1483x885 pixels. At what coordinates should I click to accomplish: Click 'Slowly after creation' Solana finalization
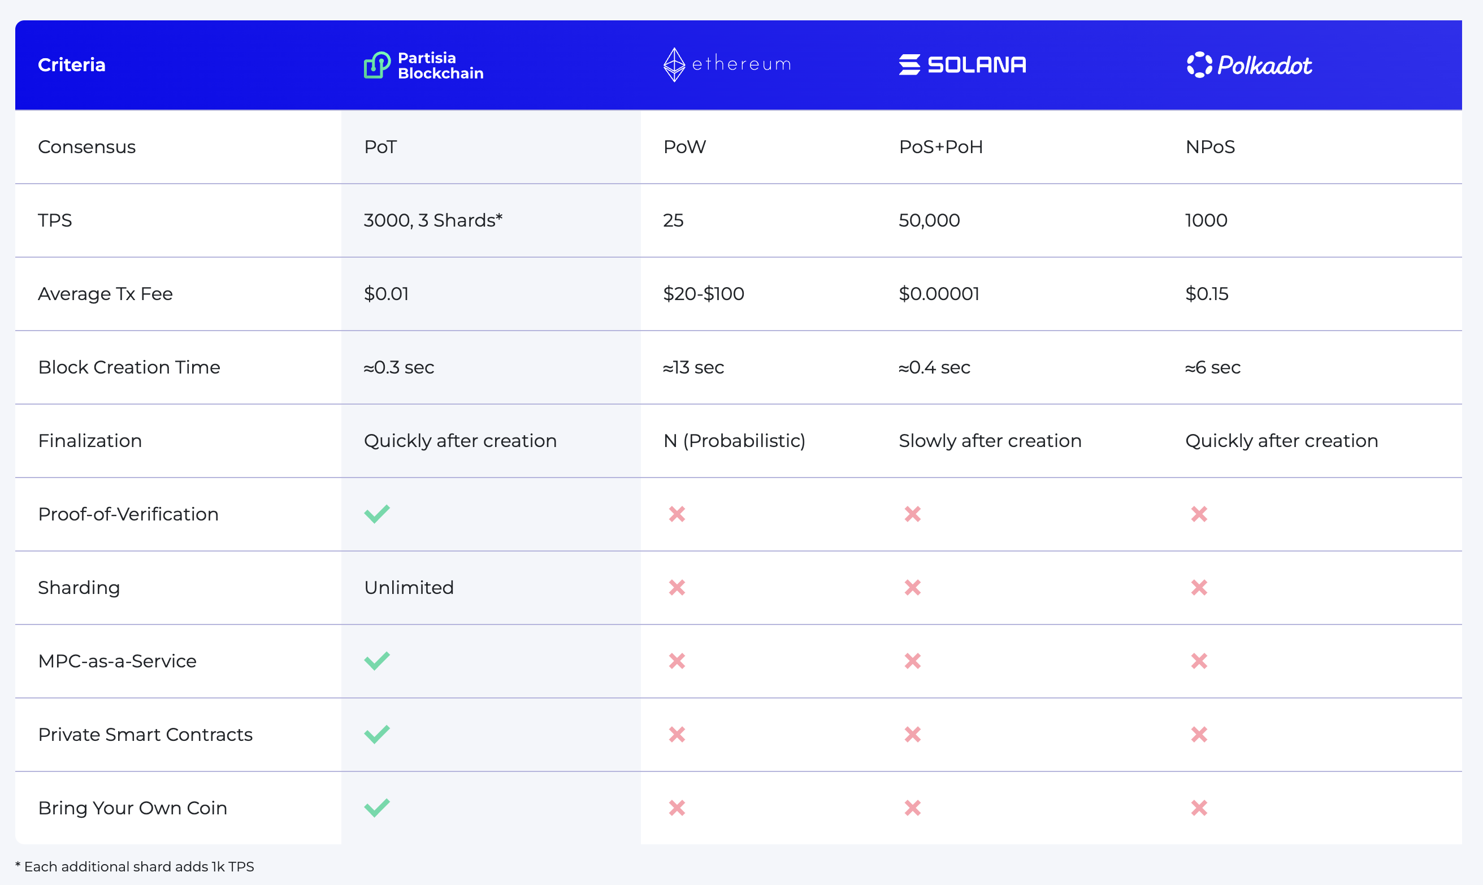[x=990, y=441]
